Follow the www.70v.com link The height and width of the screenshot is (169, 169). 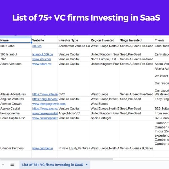pos(42,59)
